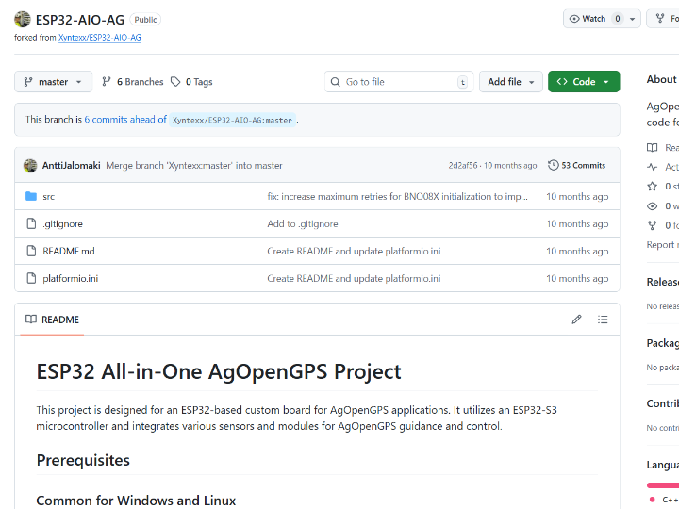Click the AnttiJalomaki commit author avatar
This screenshot has width=679, height=509.
coord(30,165)
